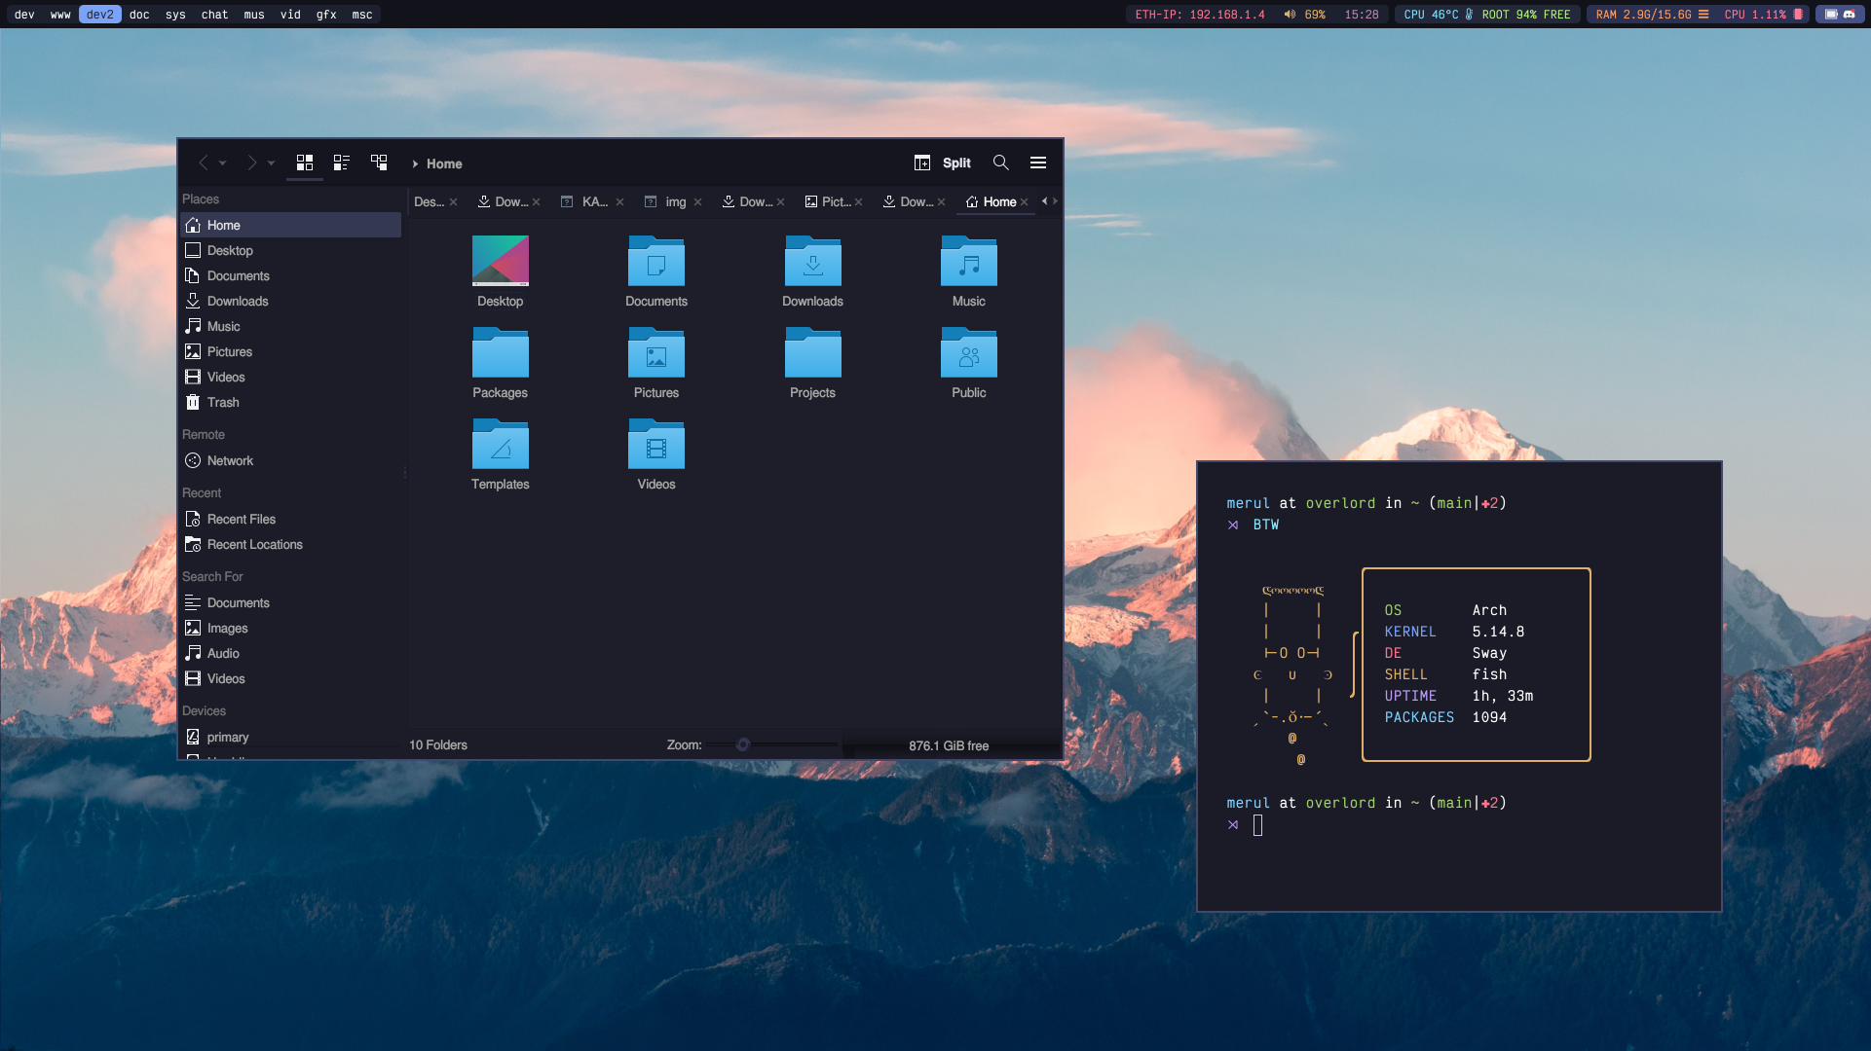Open Recent Files in sidebar

241,519
